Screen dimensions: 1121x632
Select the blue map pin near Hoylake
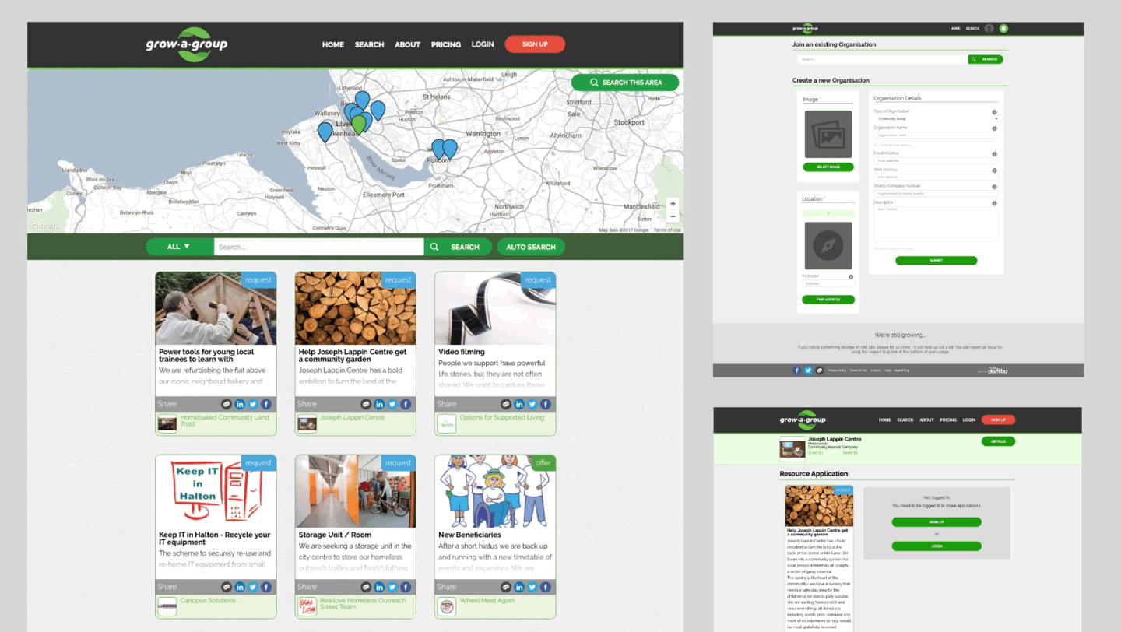325,132
